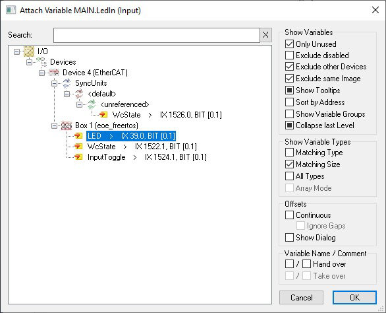Screen dimensions: 386x313
Task: Focus the Search text field
Action: [x=157, y=35]
